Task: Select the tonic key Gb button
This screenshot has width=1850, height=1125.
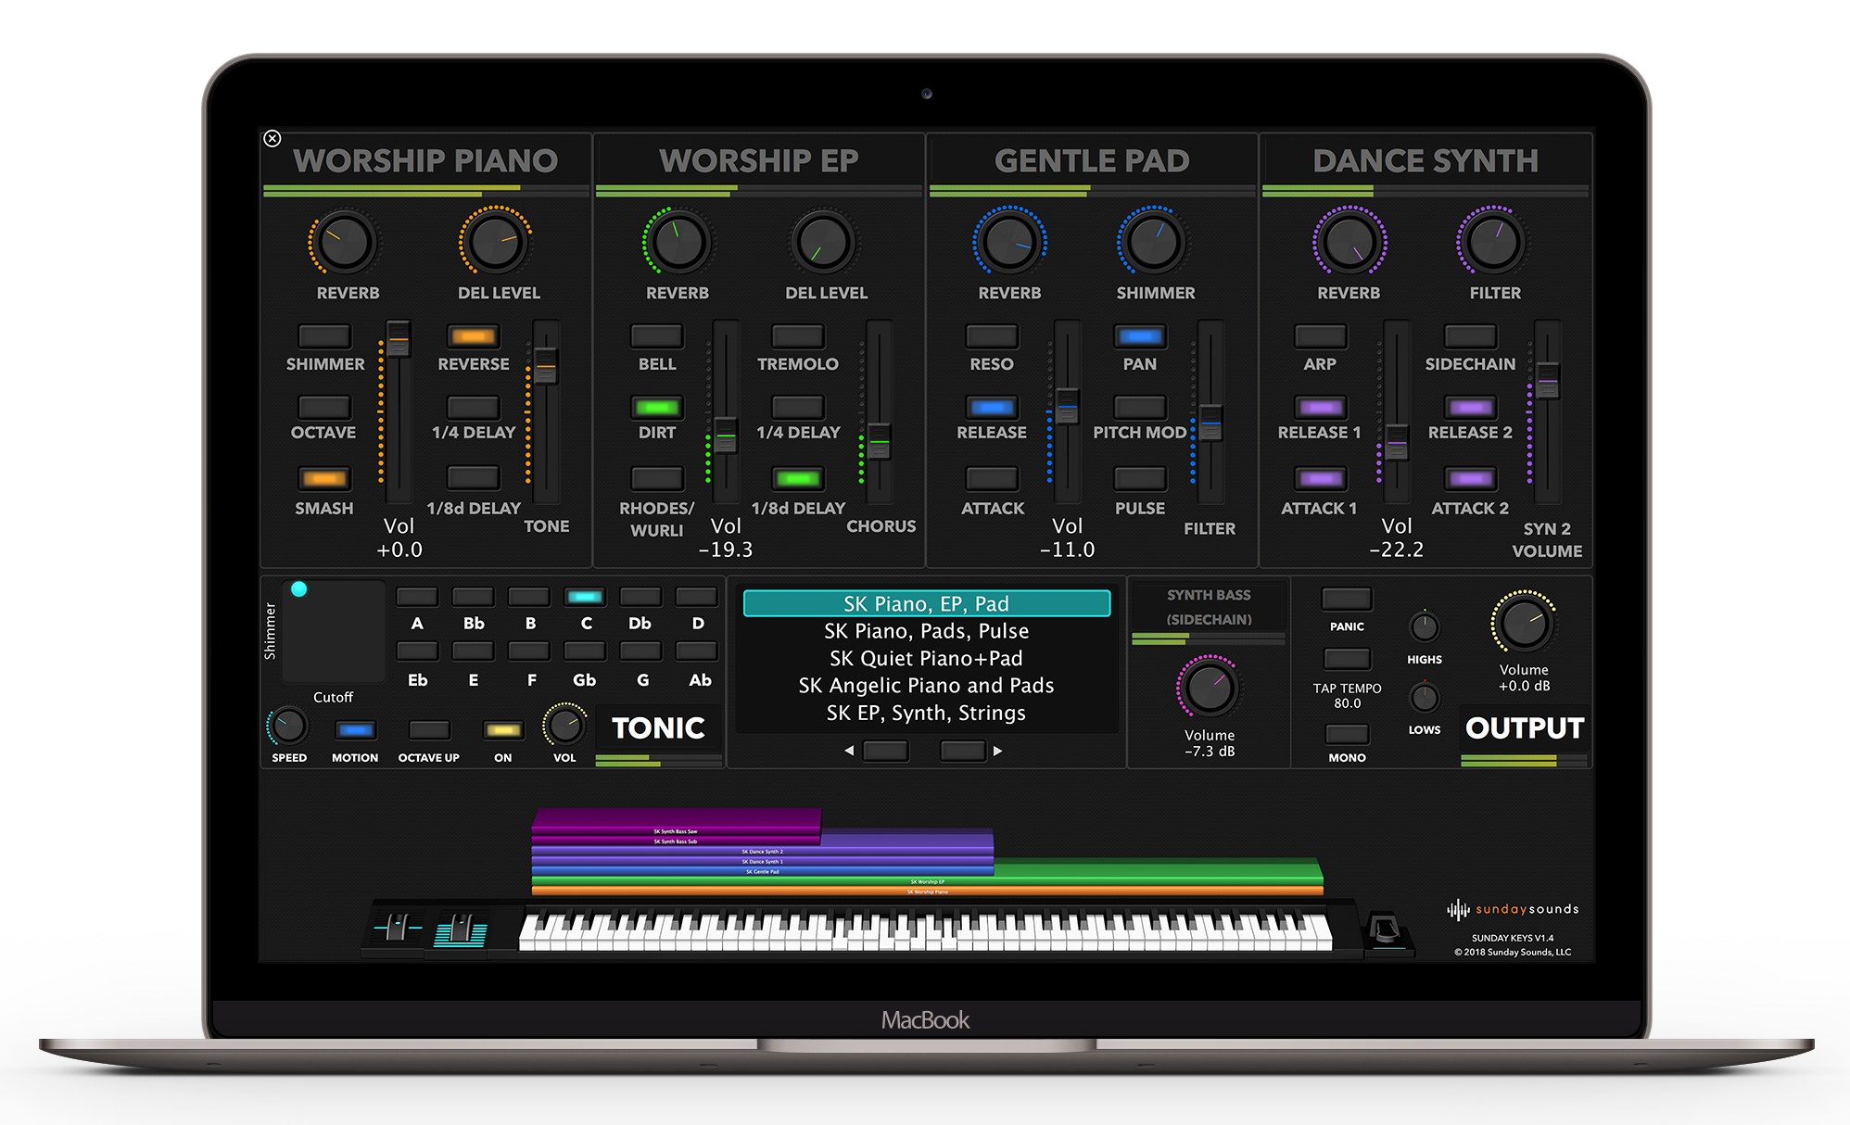Action: coord(584,651)
